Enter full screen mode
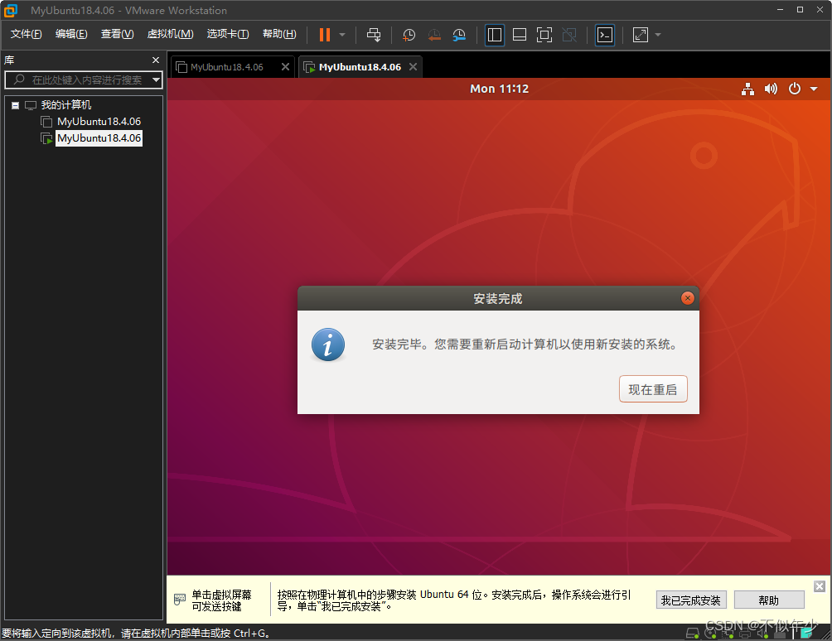 [544, 35]
